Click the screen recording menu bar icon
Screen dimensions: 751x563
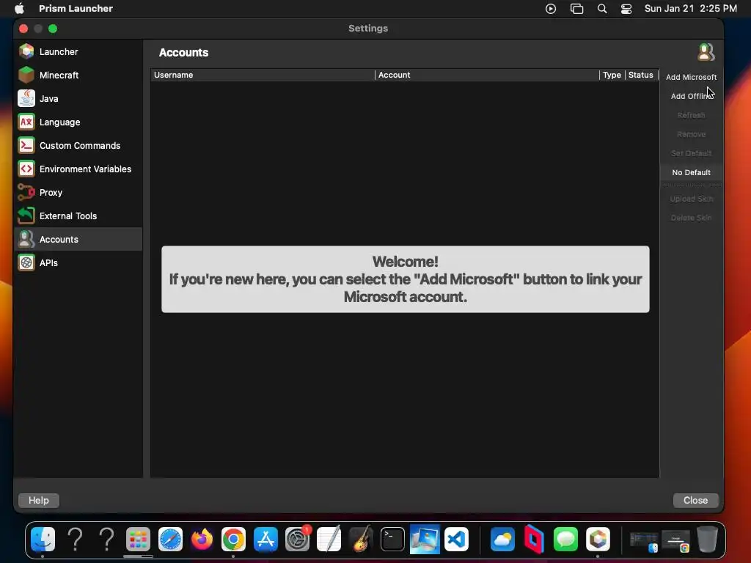coord(551,9)
